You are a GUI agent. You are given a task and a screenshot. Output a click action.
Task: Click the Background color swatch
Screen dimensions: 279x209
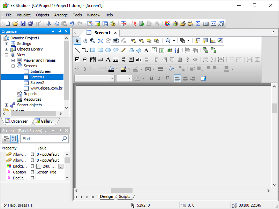[x=39, y=166]
